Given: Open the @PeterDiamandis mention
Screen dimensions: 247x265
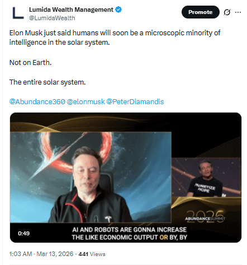Looking at the screenshot, I should click(135, 101).
